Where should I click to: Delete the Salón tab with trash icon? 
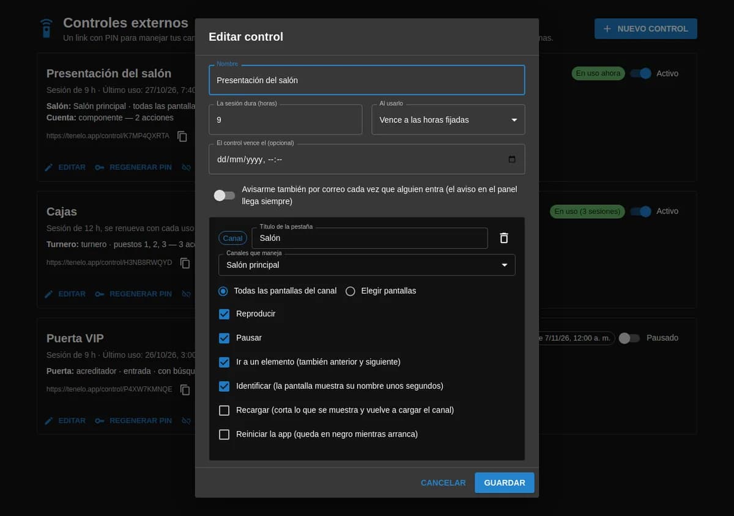(503, 238)
